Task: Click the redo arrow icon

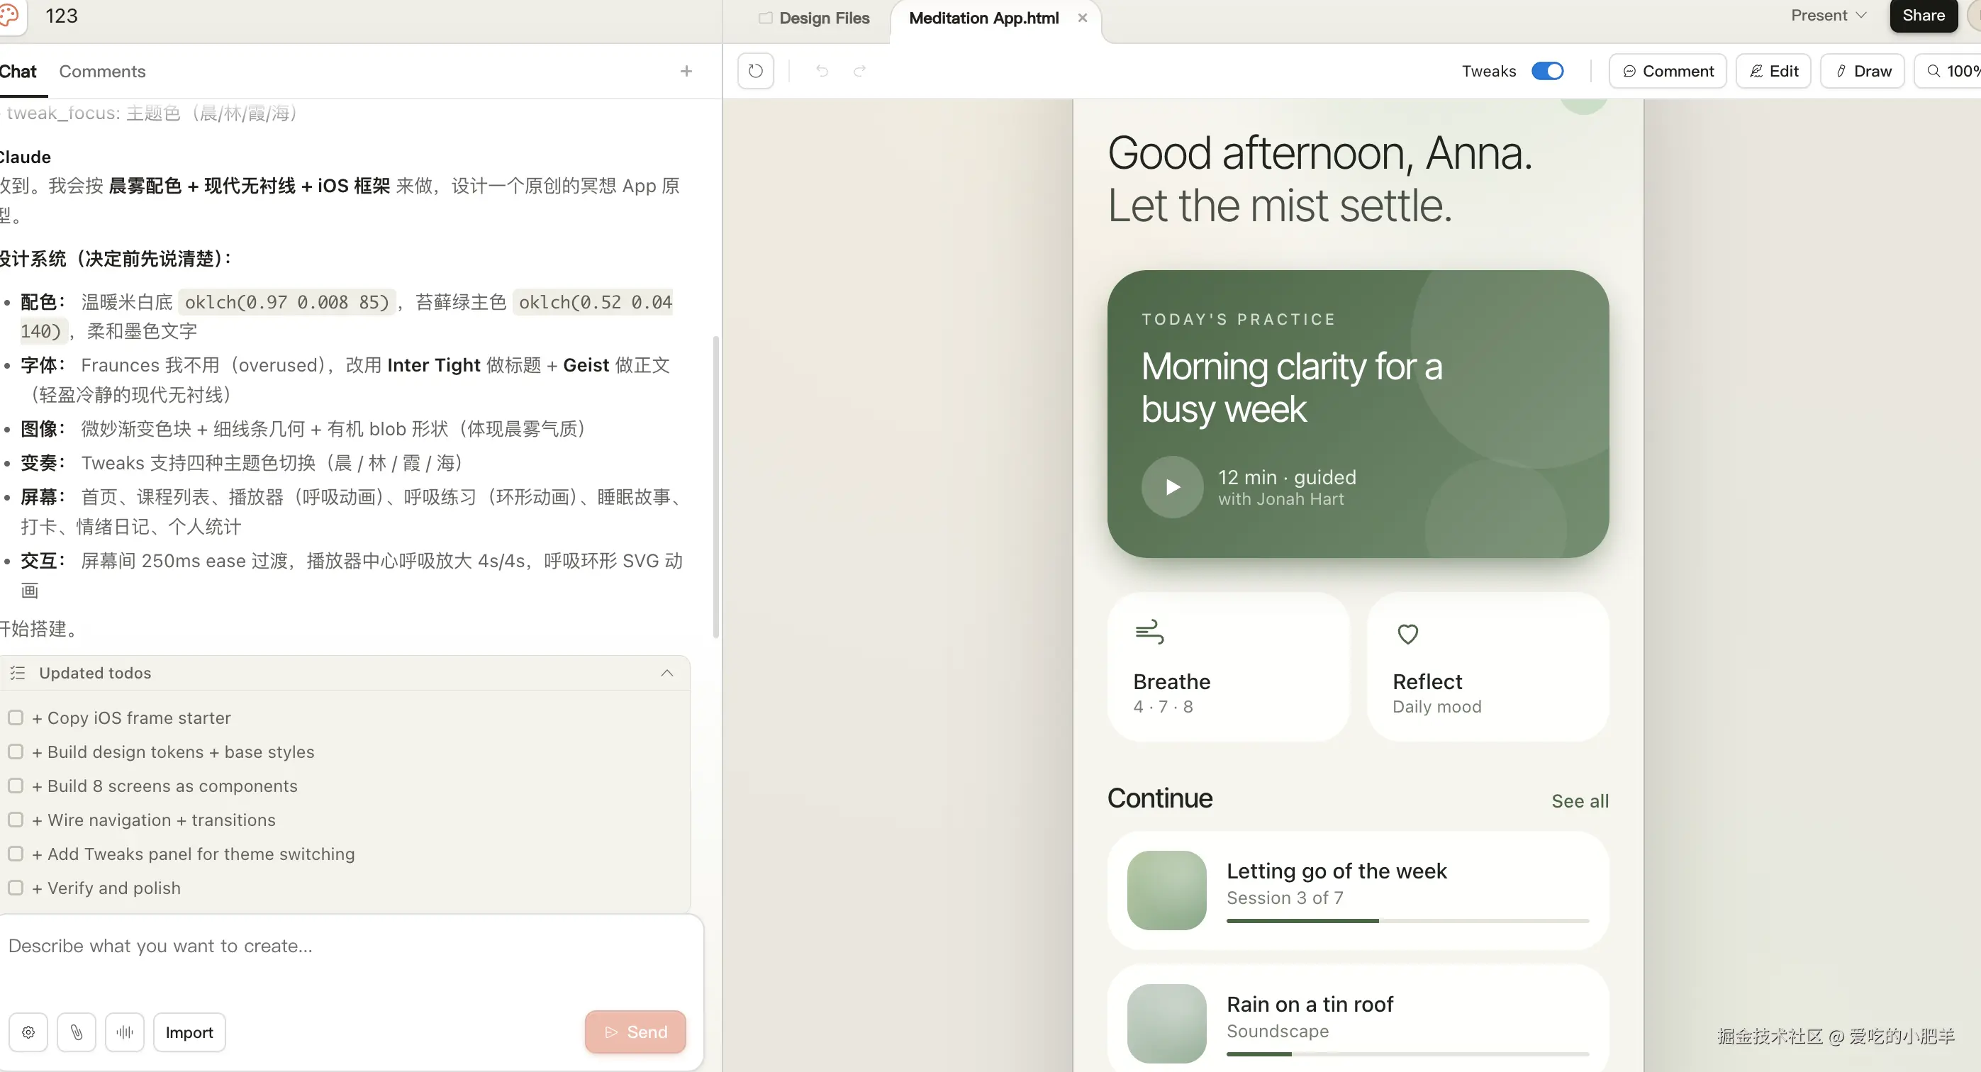Action: 860,71
